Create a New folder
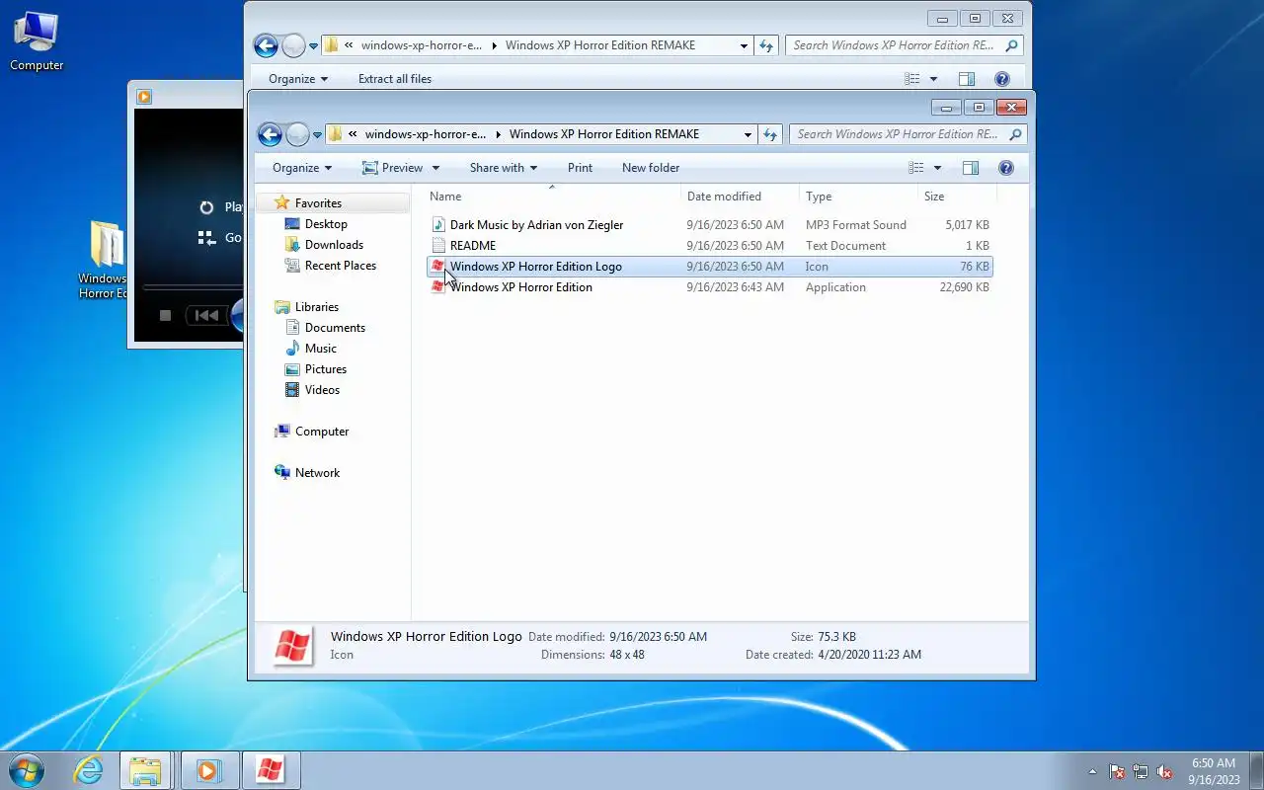This screenshot has width=1264, height=790. point(651,168)
